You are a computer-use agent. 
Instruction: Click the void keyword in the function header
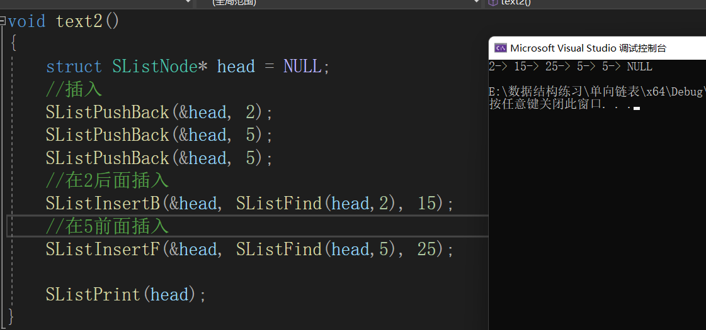click(26, 21)
